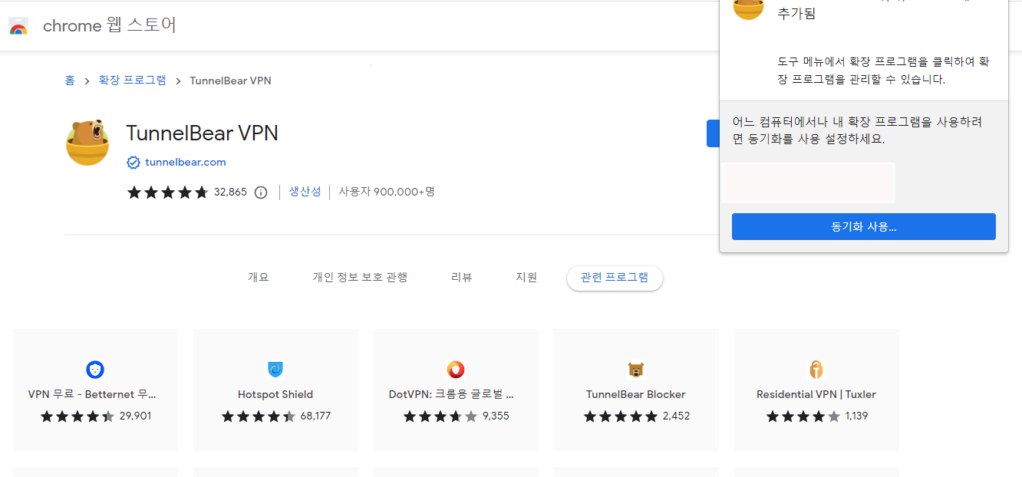
Task: Click the Tuxler padlock icon
Action: click(816, 370)
